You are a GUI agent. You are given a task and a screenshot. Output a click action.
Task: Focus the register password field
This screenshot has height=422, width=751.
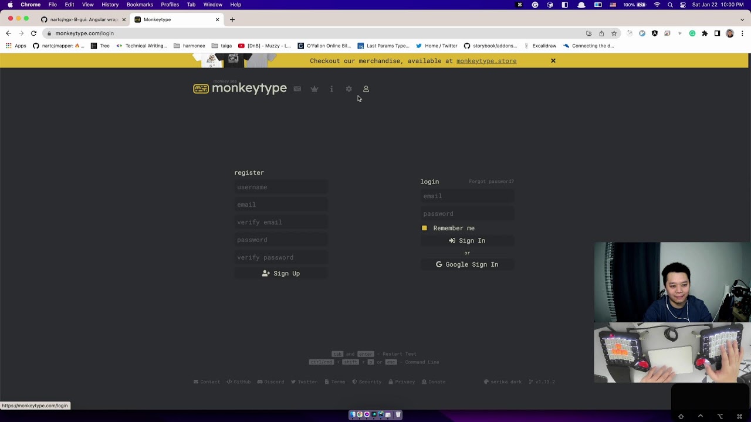point(281,240)
